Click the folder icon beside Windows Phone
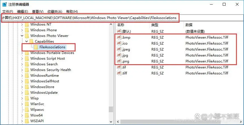 (x=27, y=30)
